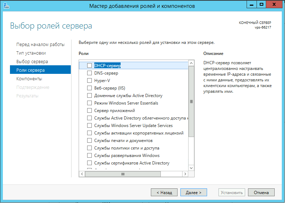Viewport: 285px width, 203px height.
Task: Tick the Hyper-V checkbox
Action: tap(89, 81)
